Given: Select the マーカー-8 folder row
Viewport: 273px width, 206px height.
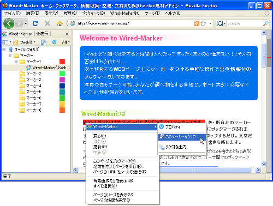Looking at the screenshot, I should 36,110.
